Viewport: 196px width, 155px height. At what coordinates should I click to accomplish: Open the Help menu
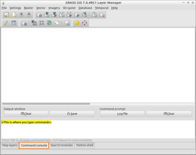(x=114, y=8)
